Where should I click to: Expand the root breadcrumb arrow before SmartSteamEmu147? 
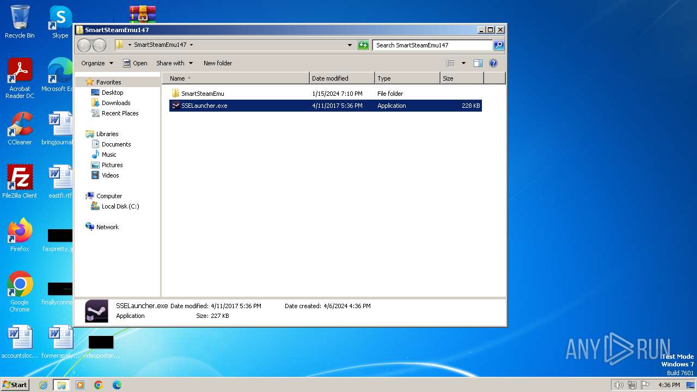coord(130,45)
